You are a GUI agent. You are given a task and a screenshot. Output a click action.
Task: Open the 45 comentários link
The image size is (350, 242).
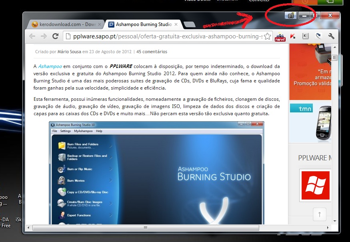(x=152, y=52)
